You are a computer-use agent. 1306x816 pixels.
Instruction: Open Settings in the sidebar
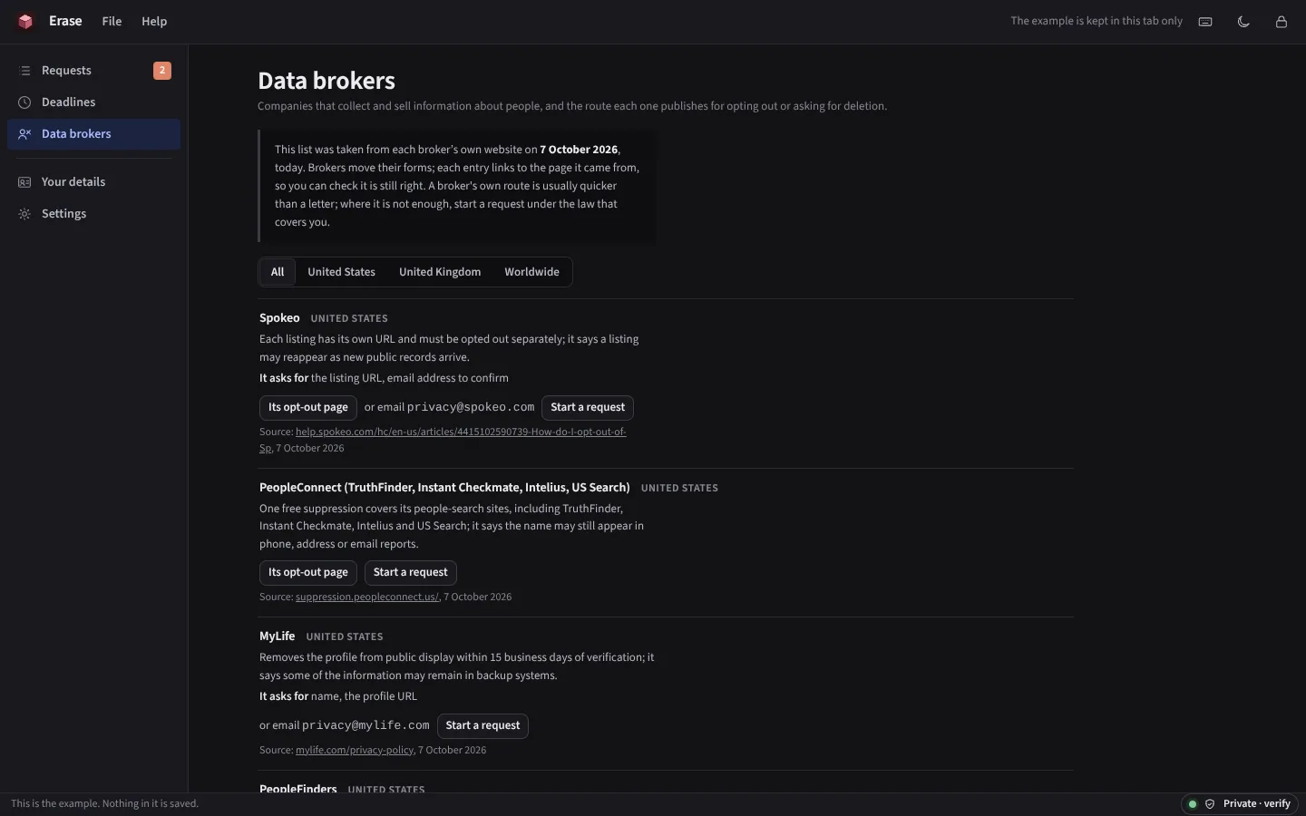pos(94,214)
